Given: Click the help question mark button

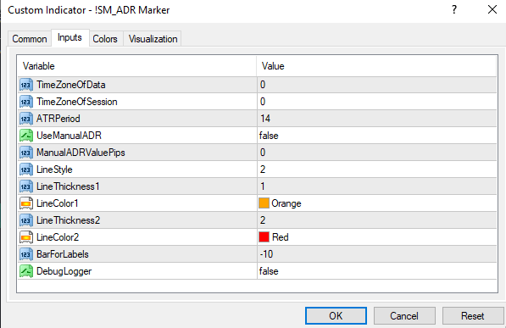Looking at the screenshot, I should click(454, 9).
